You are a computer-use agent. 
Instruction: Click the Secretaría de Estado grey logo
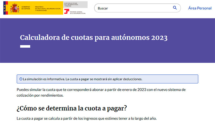[x=75, y=4]
